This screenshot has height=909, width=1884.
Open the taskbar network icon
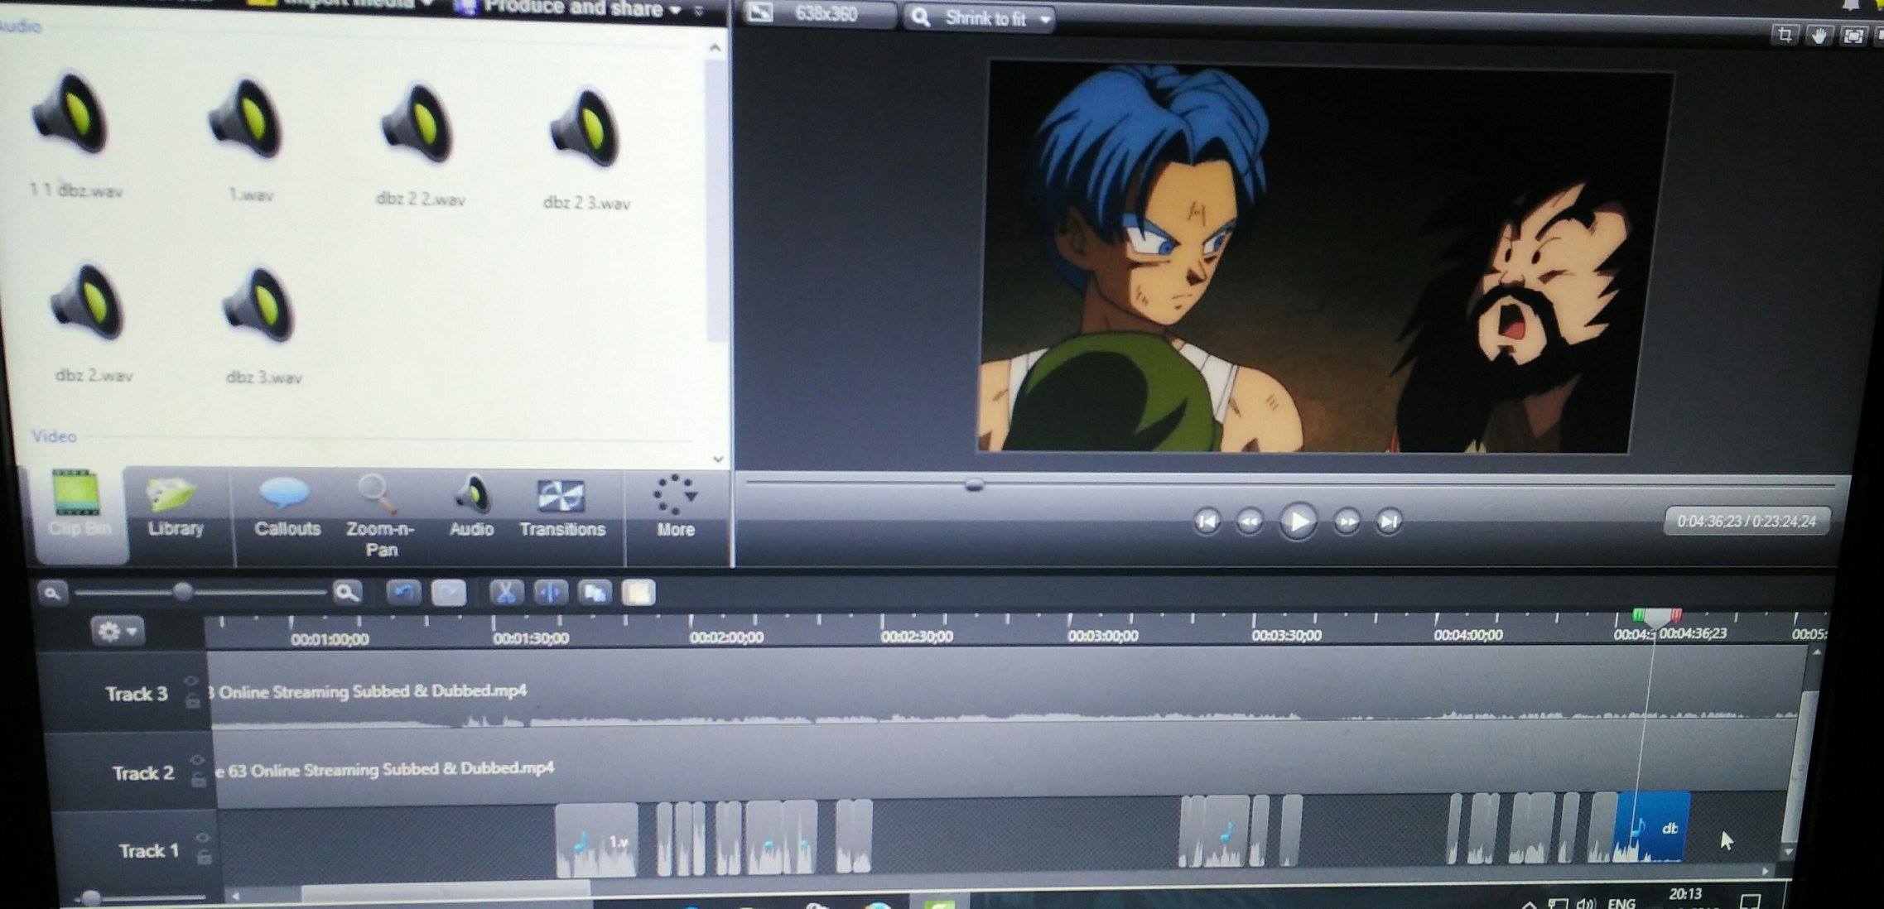[1558, 902]
